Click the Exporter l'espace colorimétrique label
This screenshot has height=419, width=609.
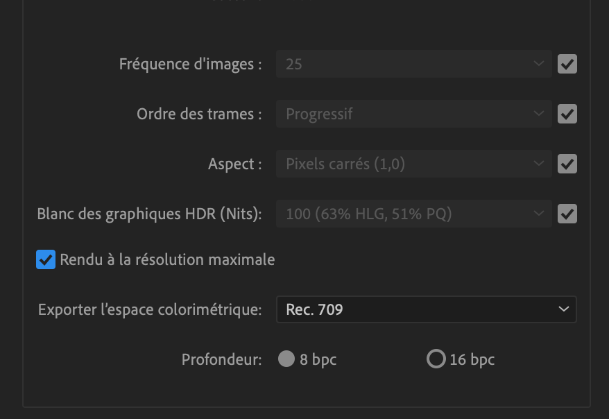point(150,309)
